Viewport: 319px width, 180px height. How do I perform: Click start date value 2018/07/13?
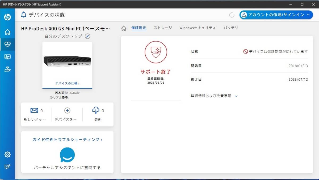(x=298, y=66)
